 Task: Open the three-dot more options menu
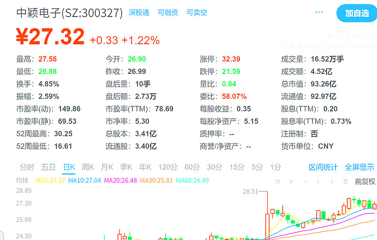(x=319, y=12)
